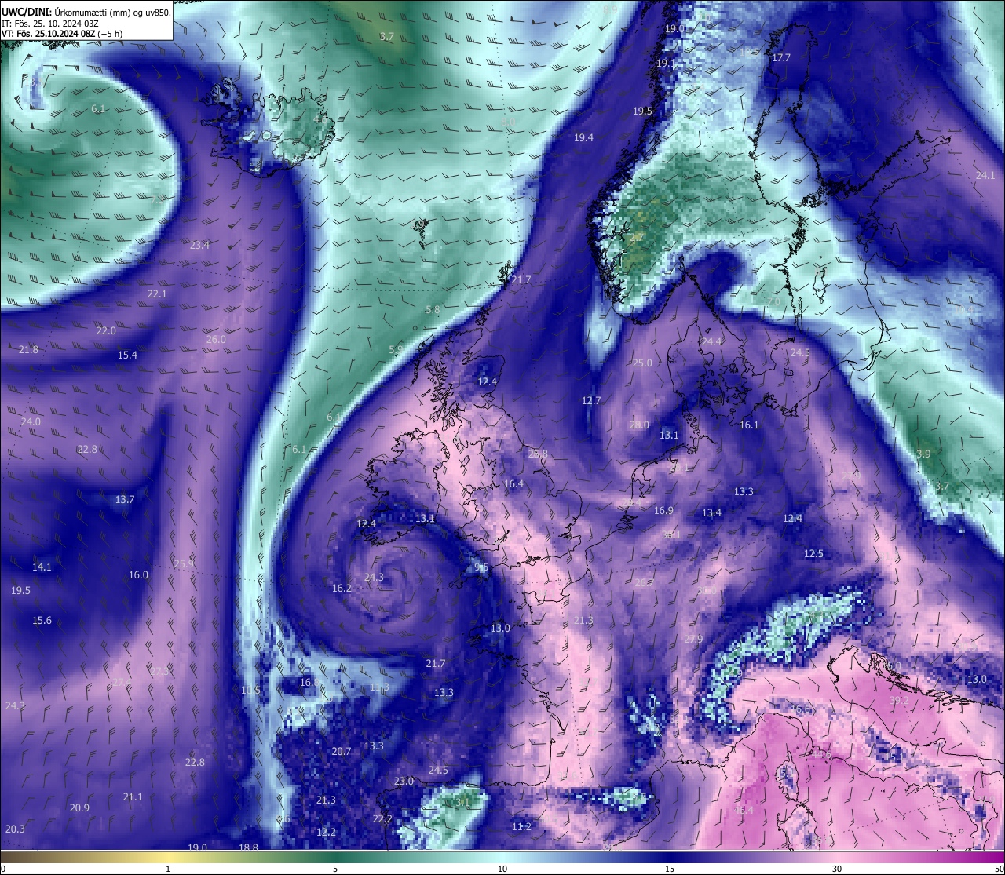Click the 20.3 value in the bottom-left corner
Screen dimensions: 1005x875
[x=15, y=829]
